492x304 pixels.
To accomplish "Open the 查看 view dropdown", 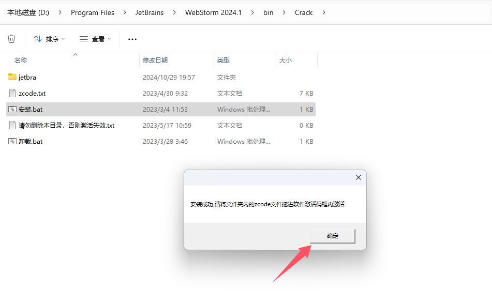I will [x=95, y=39].
